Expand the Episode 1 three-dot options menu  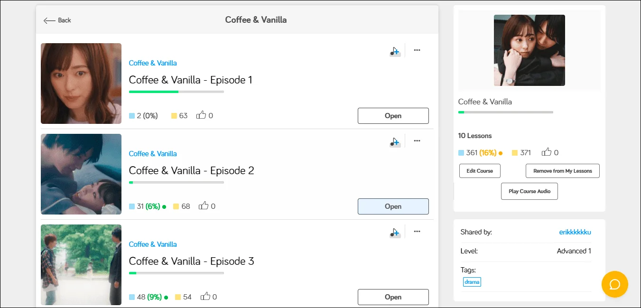[417, 50]
